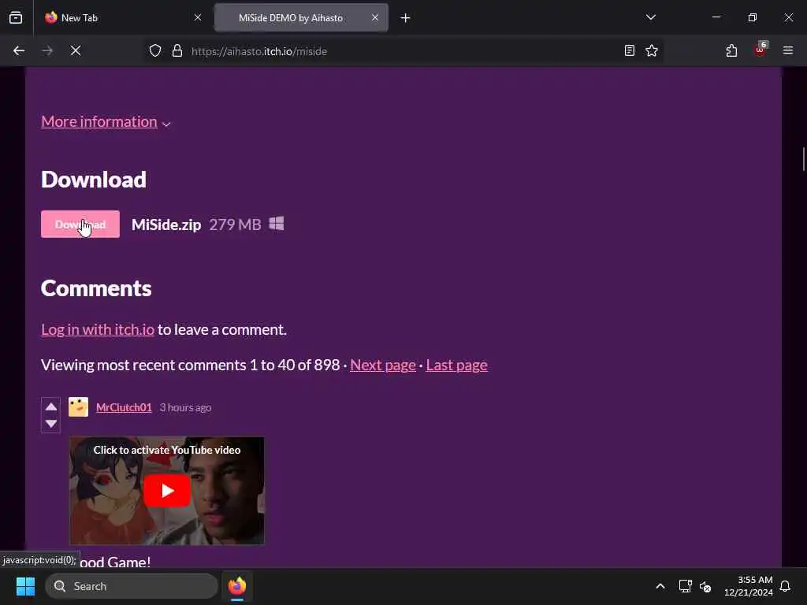The image size is (807, 605).
Task: Open the notifications bell icon
Action: [x=786, y=586]
